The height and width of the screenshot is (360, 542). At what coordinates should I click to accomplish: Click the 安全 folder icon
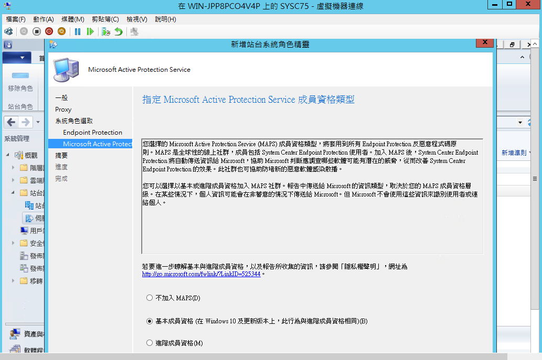[x=24, y=243]
